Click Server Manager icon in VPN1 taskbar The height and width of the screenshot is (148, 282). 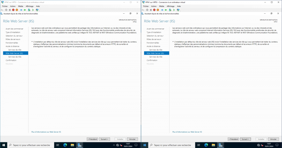[221, 145]
